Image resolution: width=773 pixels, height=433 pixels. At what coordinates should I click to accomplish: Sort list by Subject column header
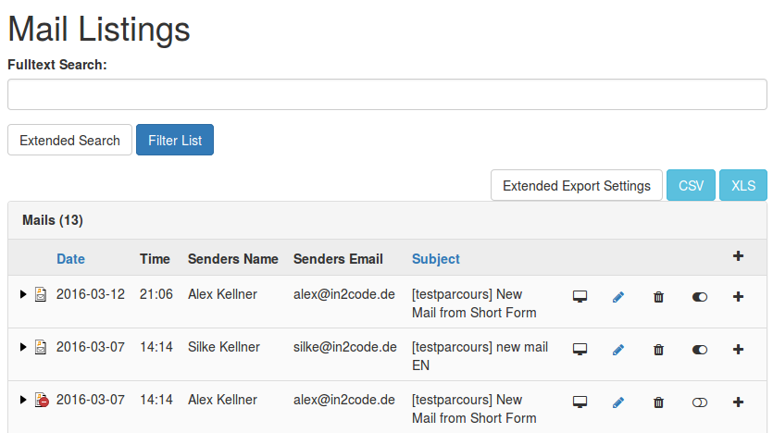pos(435,259)
